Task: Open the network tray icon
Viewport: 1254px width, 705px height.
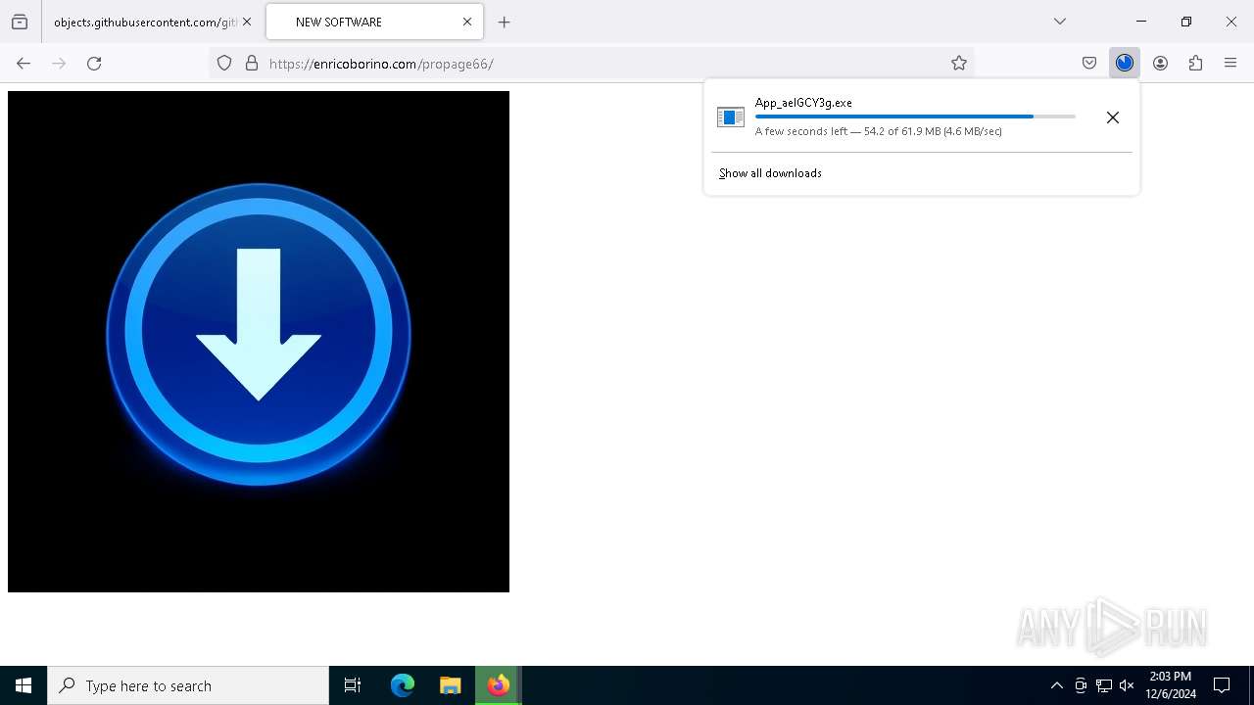Action: (x=1104, y=685)
